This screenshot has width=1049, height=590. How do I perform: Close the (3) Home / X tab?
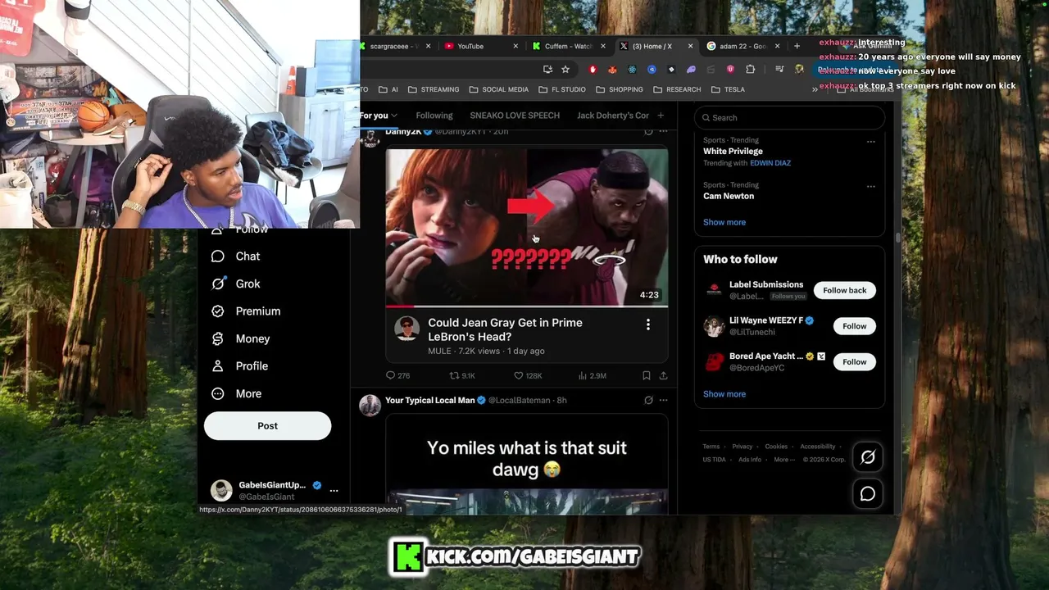[690, 46]
